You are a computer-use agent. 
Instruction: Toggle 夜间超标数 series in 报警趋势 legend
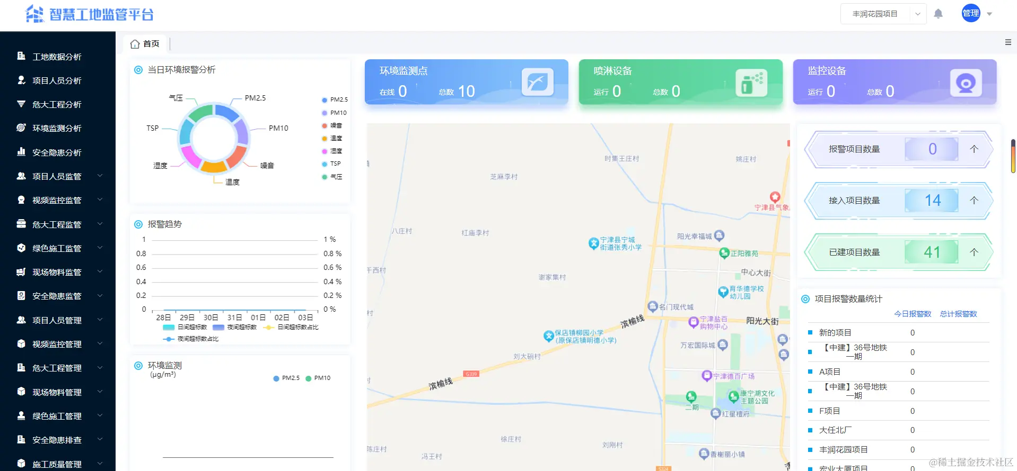click(x=234, y=327)
